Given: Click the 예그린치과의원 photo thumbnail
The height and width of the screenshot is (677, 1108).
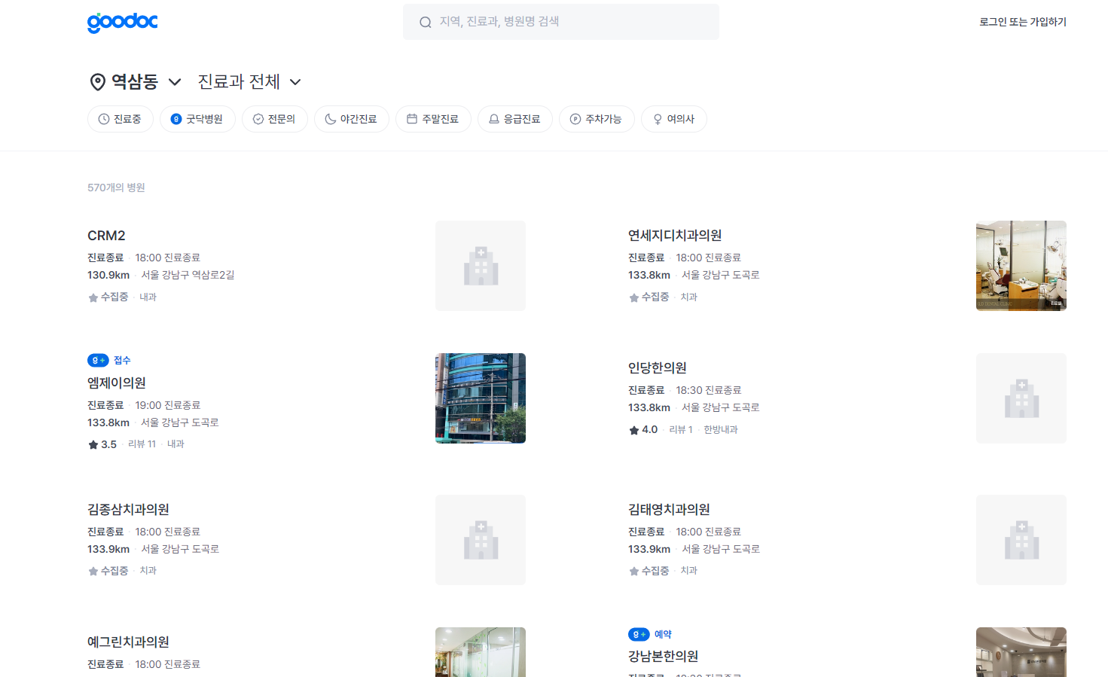Looking at the screenshot, I should 481,652.
